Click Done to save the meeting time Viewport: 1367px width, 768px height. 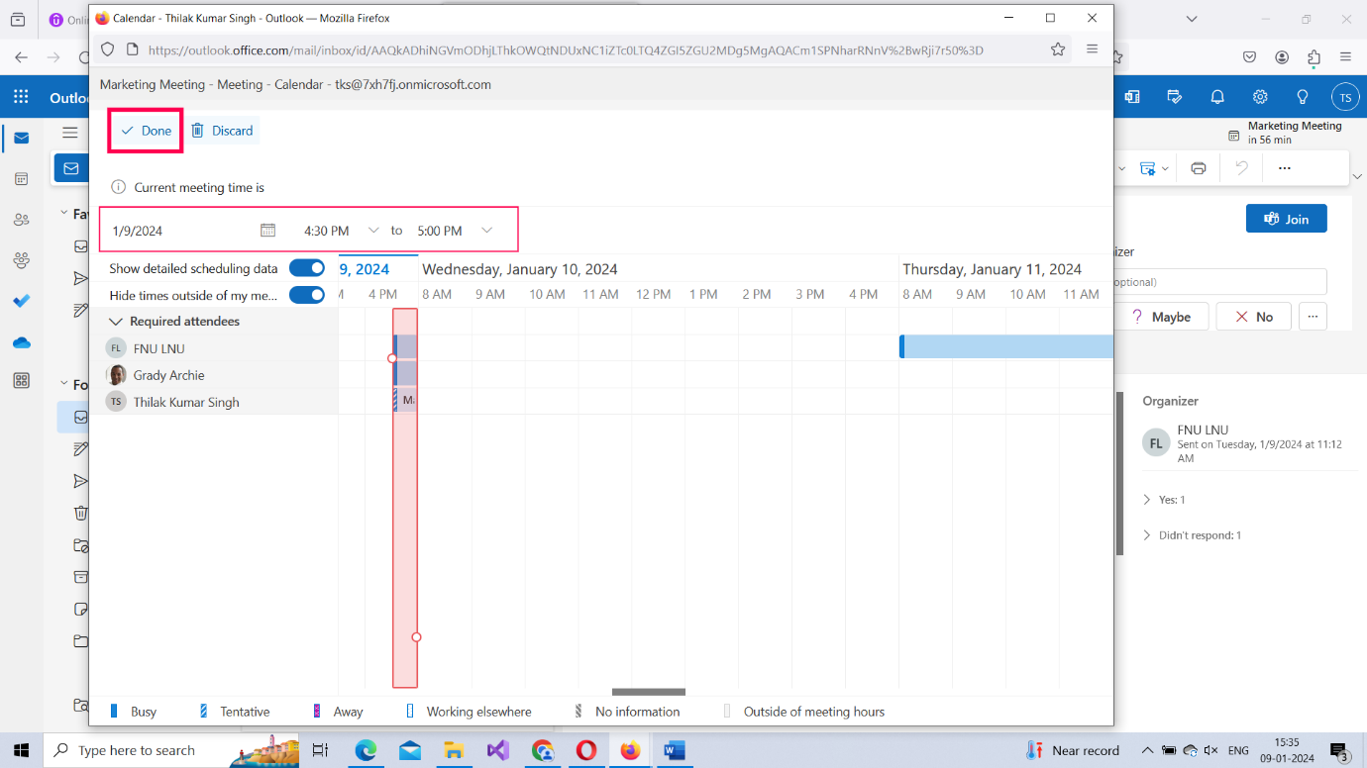point(147,131)
